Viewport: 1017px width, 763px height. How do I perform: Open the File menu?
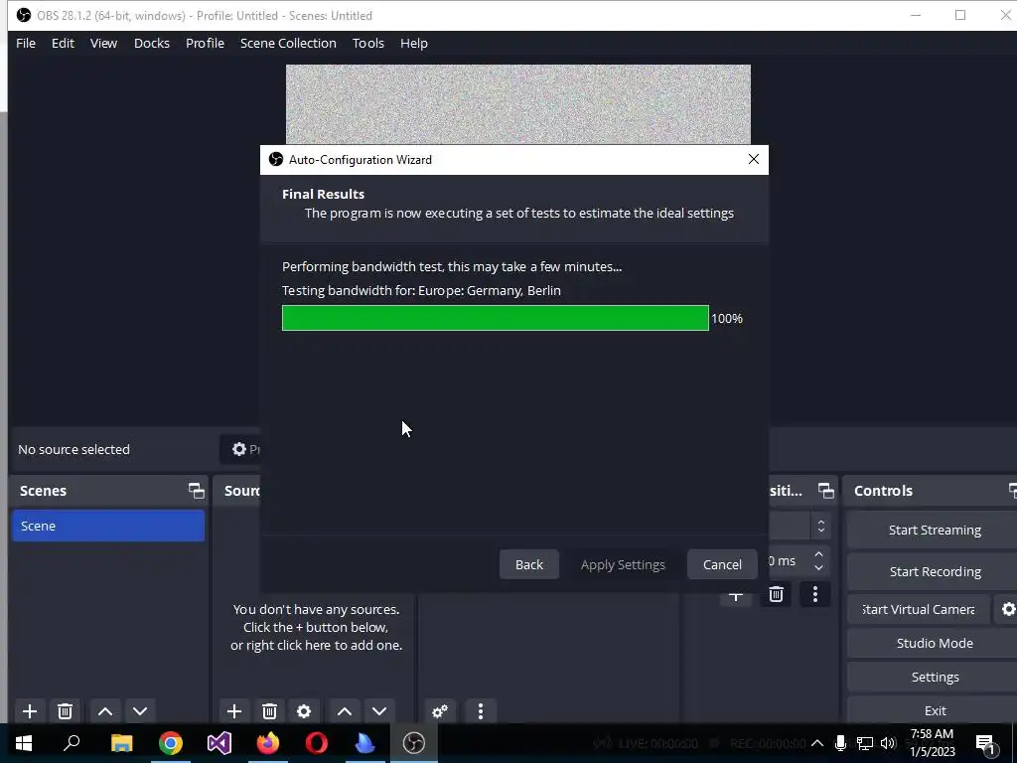tap(26, 43)
